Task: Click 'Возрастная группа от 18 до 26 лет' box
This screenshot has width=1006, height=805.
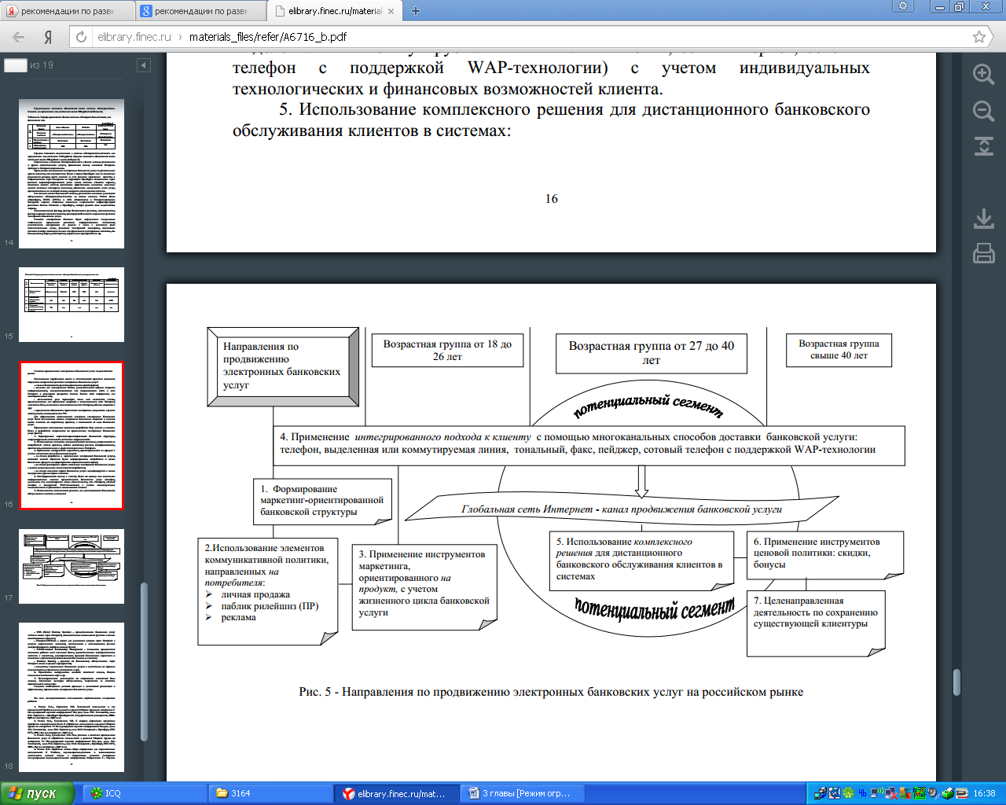Action: tap(447, 350)
